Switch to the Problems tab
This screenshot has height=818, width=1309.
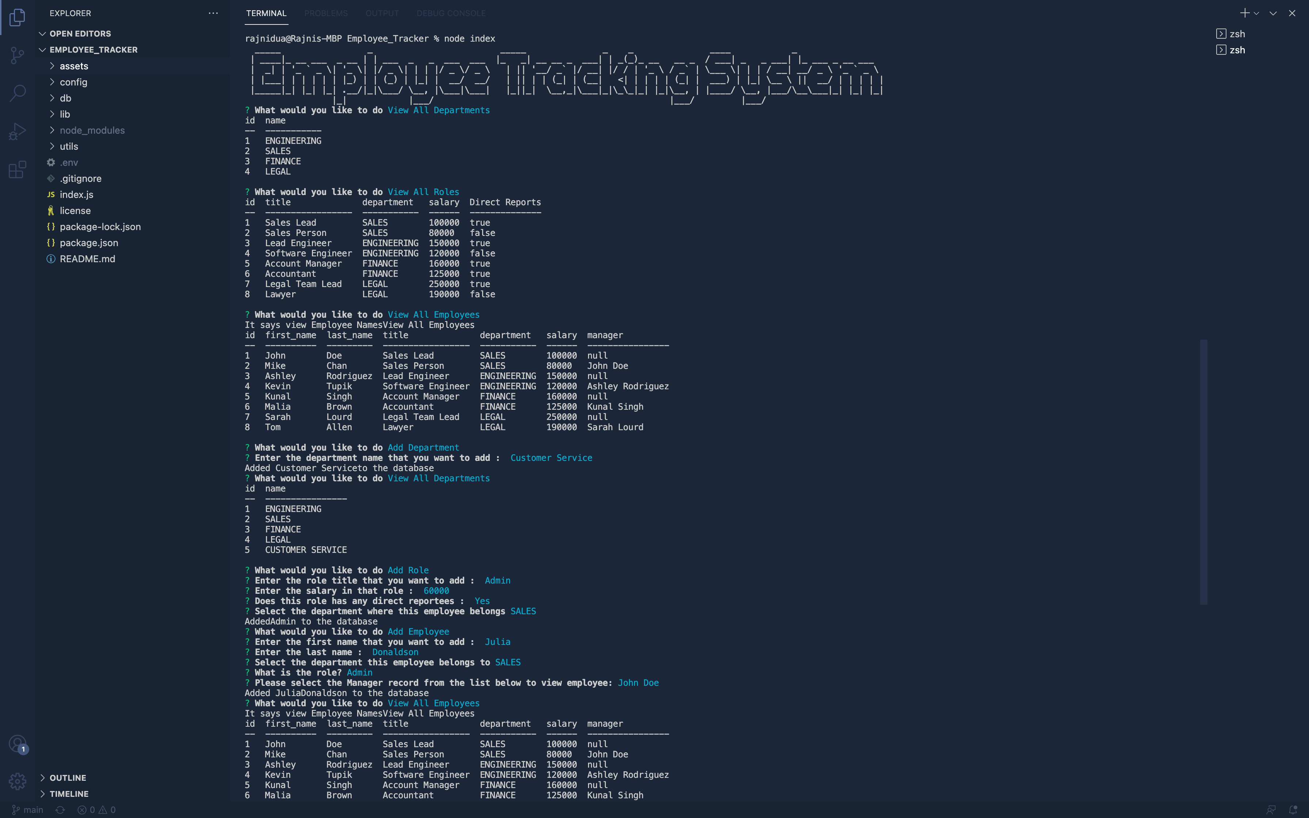(326, 13)
